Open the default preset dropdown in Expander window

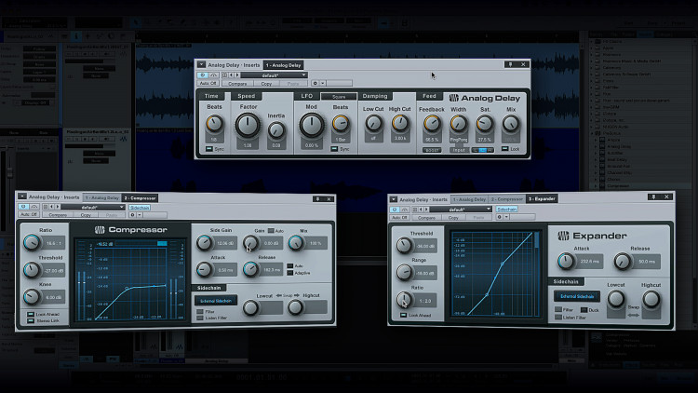coord(461,210)
